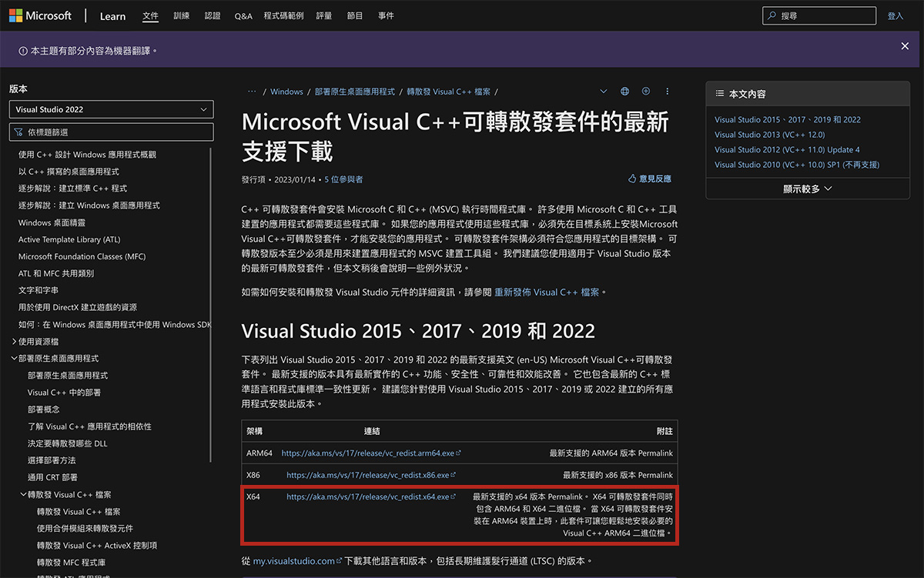Dismiss the machine translation banner
This screenshot has height=578, width=924.
coord(905,46)
